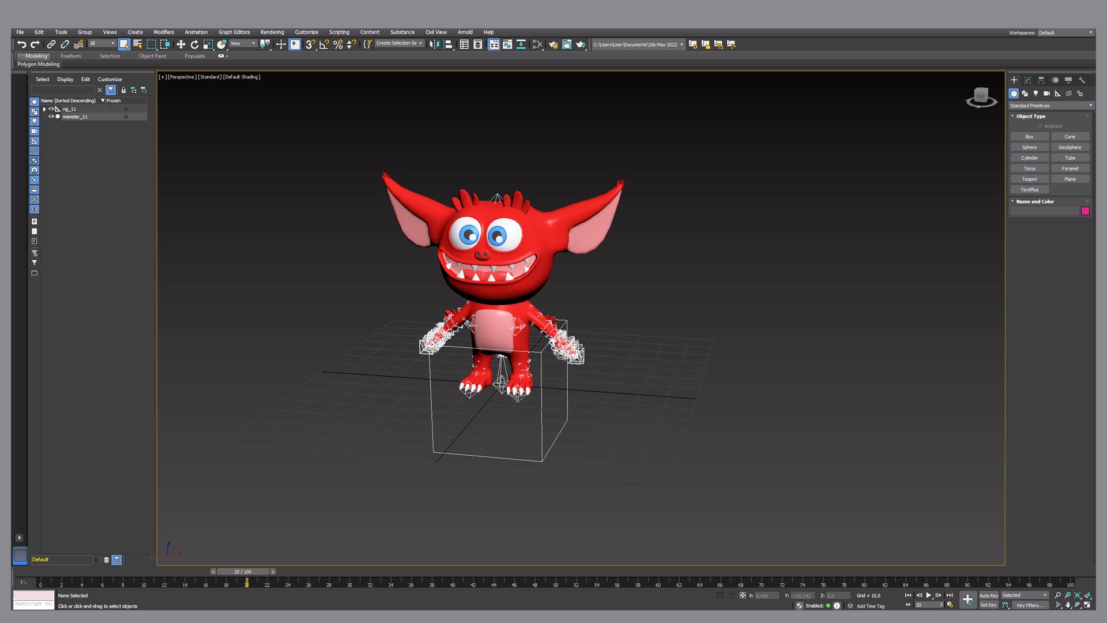The width and height of the screenshot is (1107, 623).
Task: Open the Workspaces Default dropdown
Action: coord(1065,33)
